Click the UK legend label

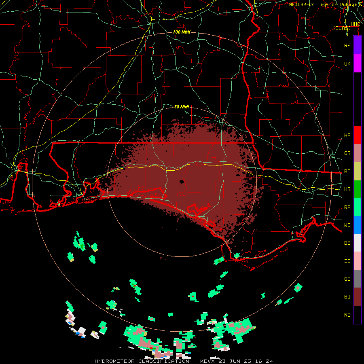coord(347,63)
